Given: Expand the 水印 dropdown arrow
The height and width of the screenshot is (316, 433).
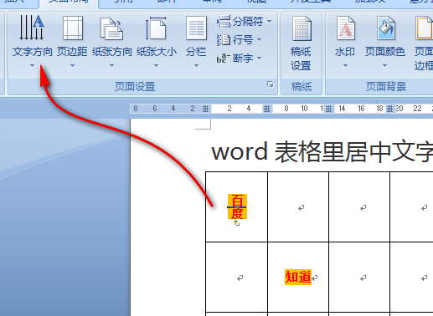Looking at the screenshot, I should click(x=345, y=66).
